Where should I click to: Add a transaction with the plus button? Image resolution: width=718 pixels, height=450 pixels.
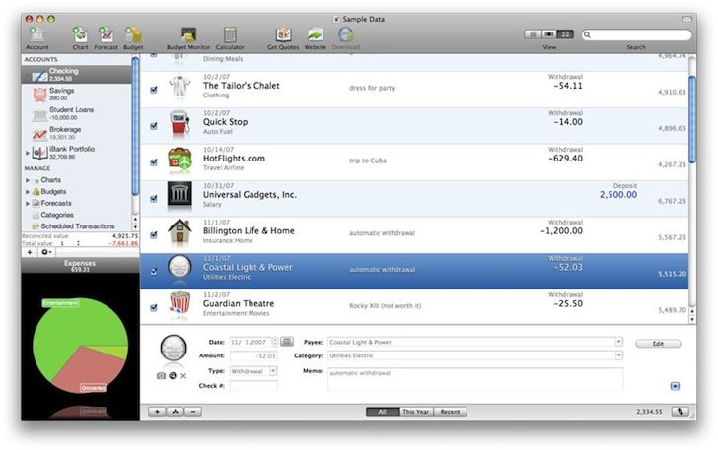157,412
